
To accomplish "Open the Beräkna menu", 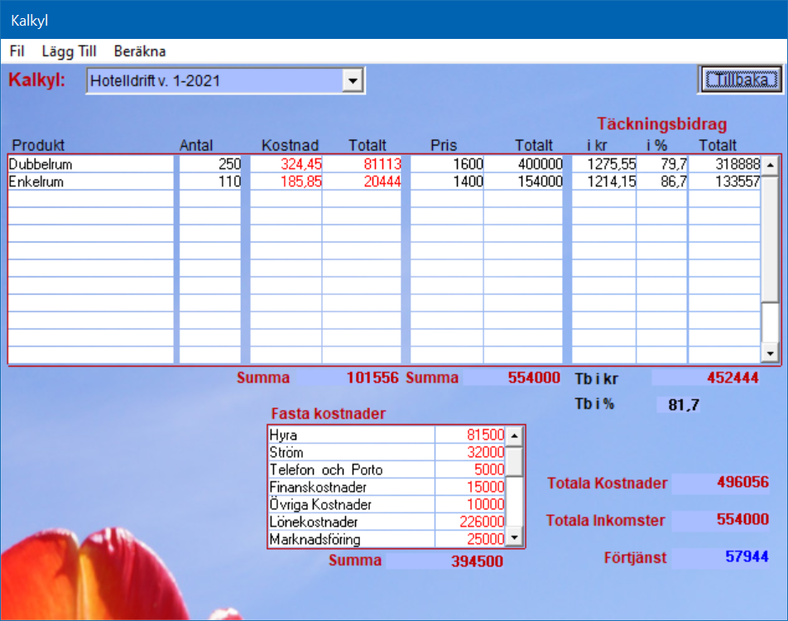I will [x=140, y=51].
